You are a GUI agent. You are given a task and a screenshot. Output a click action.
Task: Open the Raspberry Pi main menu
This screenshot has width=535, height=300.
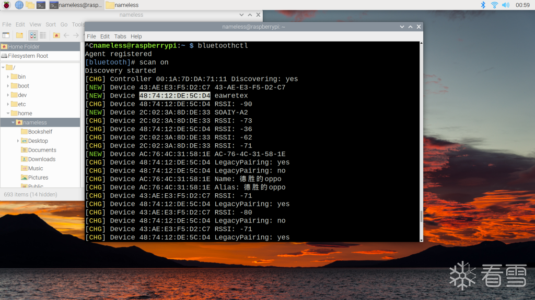pos(6,5)
